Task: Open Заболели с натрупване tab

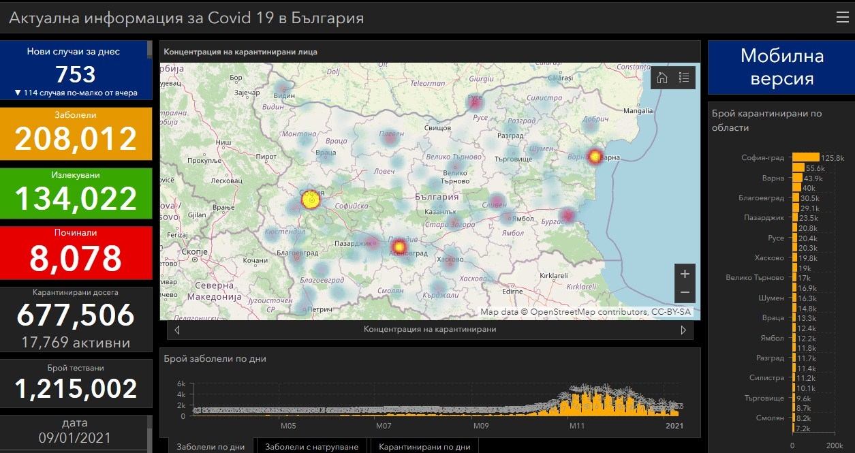Action: (x=311, y=447)
